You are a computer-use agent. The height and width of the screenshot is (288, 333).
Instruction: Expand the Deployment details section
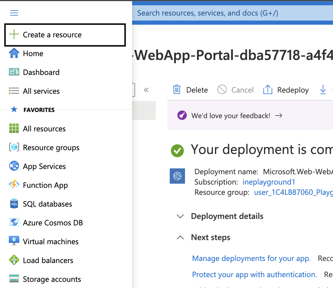(180, 216)
